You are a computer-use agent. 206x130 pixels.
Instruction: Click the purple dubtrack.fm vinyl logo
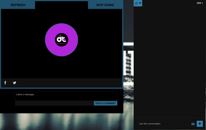[x=61, y=40]
